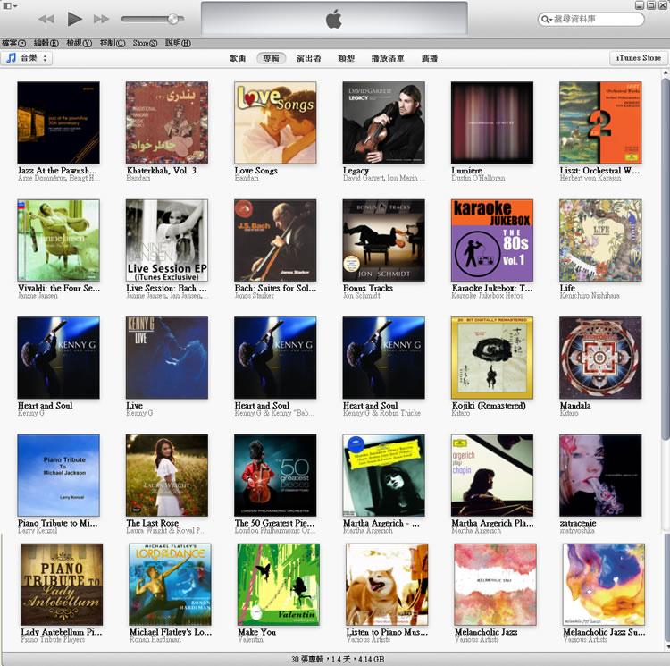Select the Legacy album cover by David Garrett
The height and width of the screenshot is (666, 670).
coord(384,122)
